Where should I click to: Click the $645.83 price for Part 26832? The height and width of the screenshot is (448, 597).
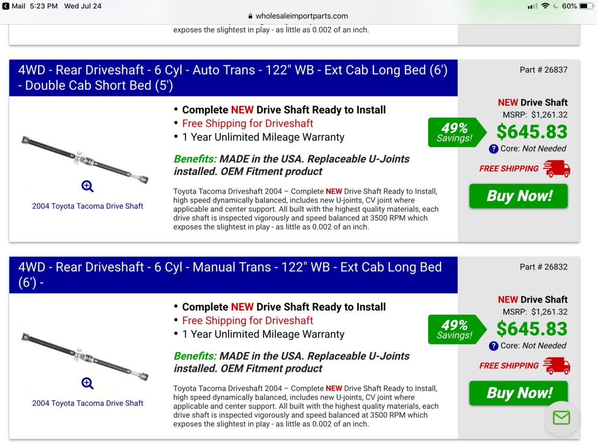coord(532,329)
